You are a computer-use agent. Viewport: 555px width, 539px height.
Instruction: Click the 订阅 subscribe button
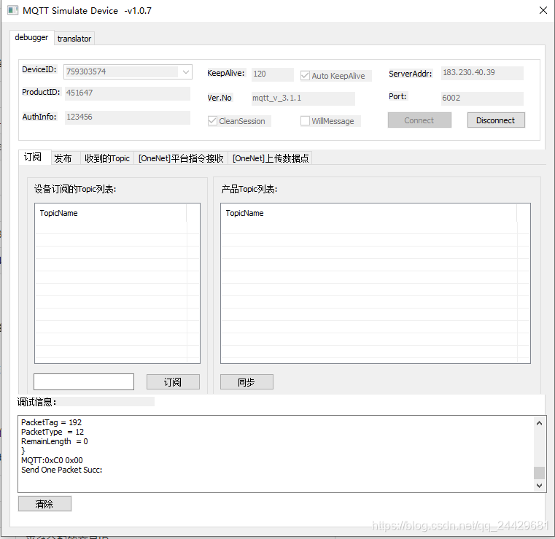[173, 382]
